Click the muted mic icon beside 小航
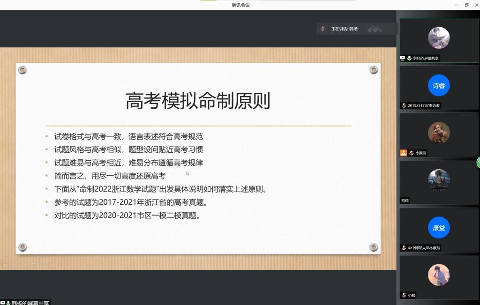The height and width of the screenshot is (305, 480). [x=404, y=295]
